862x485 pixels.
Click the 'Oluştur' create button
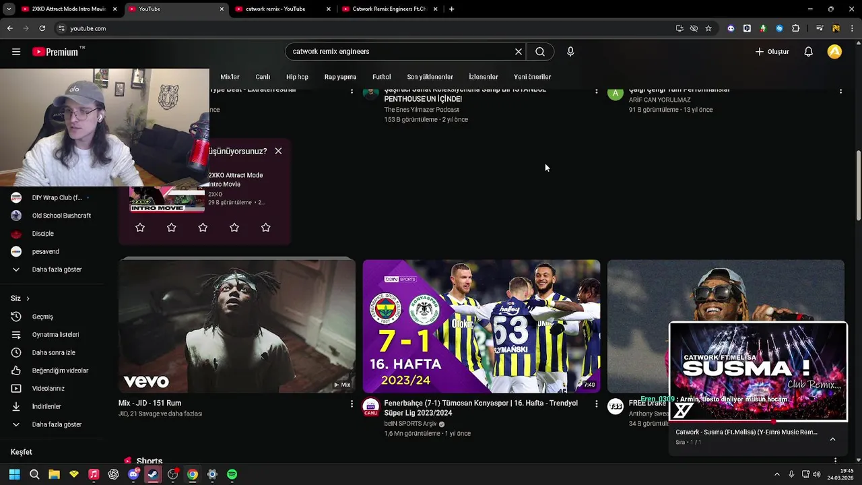(x=772, y=52)
